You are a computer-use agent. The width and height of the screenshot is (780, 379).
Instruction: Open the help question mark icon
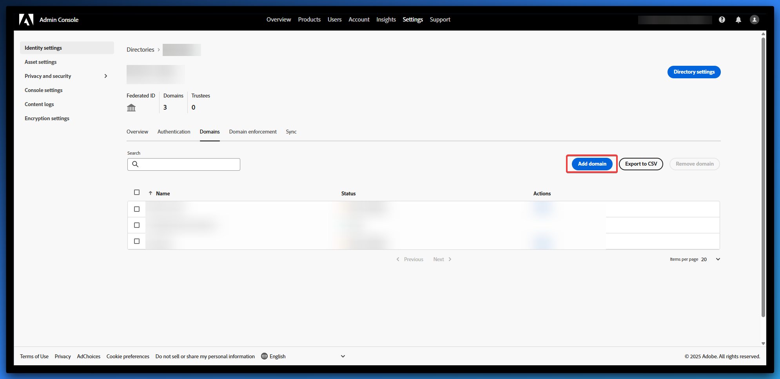tap(722, 20)
